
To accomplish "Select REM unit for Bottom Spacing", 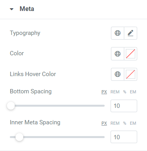I will click(115, 92).
